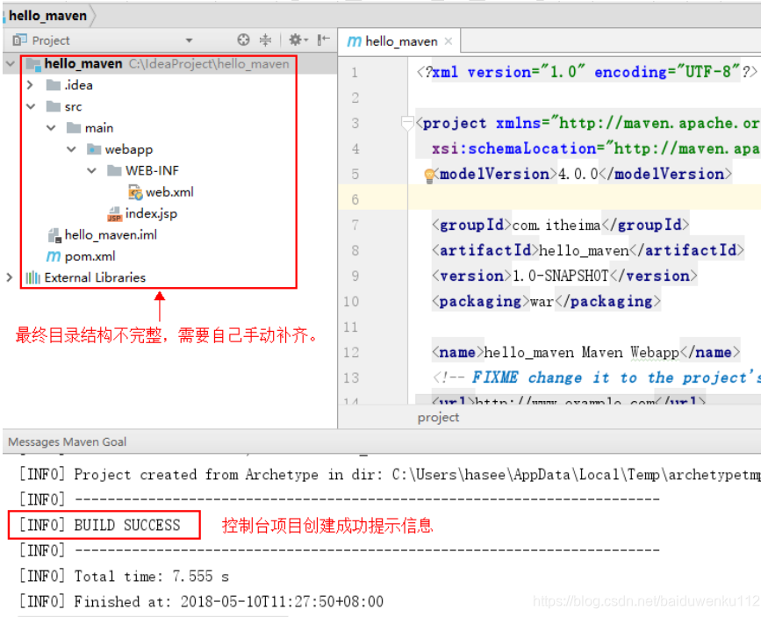
Task: Click the Finished at timestamp line
Action: (x=201, y=601)
